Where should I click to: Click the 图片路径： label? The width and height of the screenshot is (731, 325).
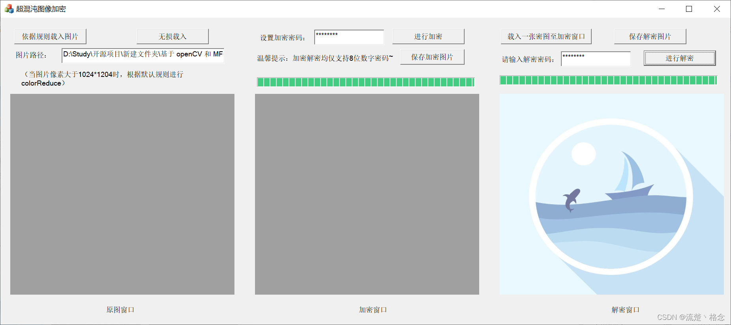pyautogui.click(x=32, y=55)
